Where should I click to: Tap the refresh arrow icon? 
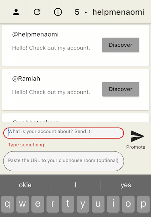tap(37, 12)
